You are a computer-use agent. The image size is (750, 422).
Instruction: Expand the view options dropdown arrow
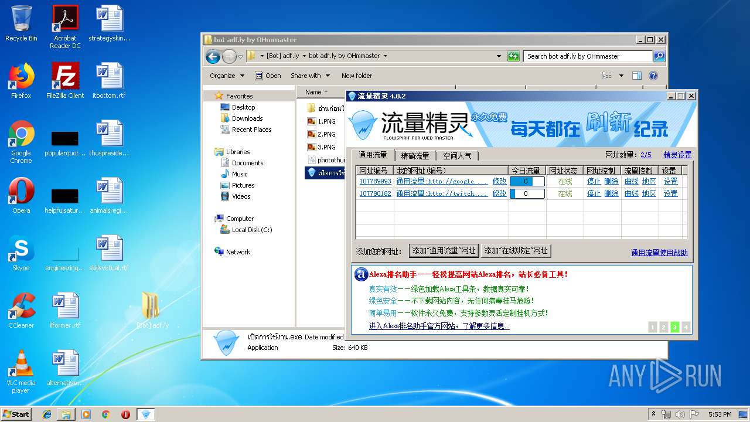pos(621,76)
